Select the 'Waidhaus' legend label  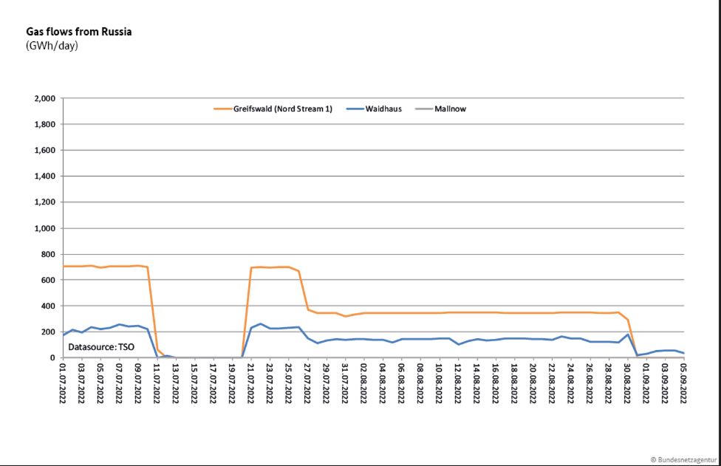(x=384, y=109)
